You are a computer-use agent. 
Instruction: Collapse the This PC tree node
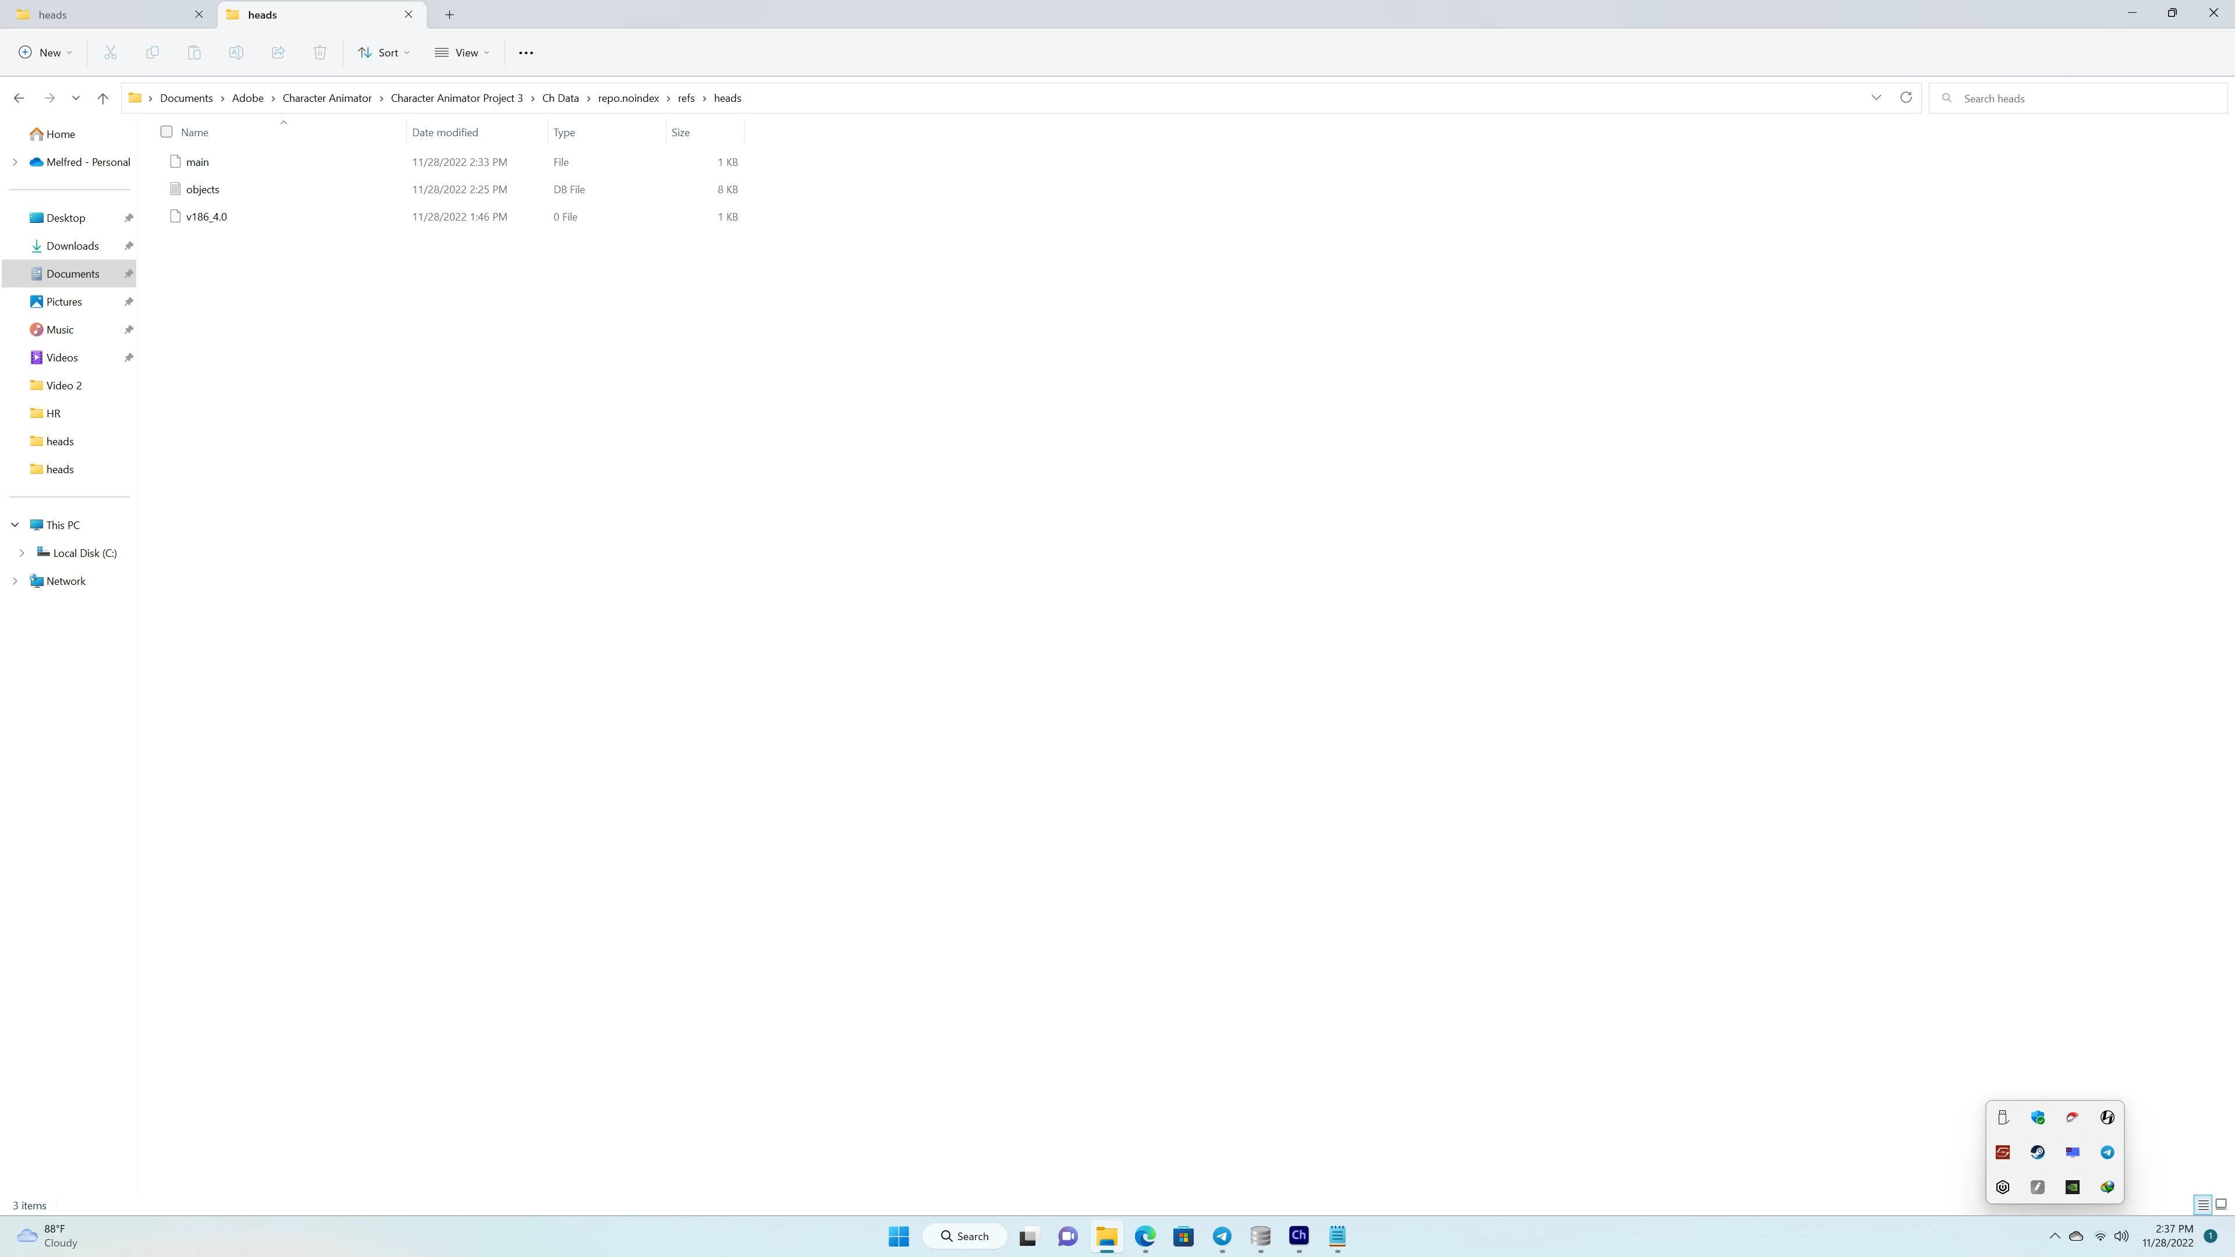point(15,525)
